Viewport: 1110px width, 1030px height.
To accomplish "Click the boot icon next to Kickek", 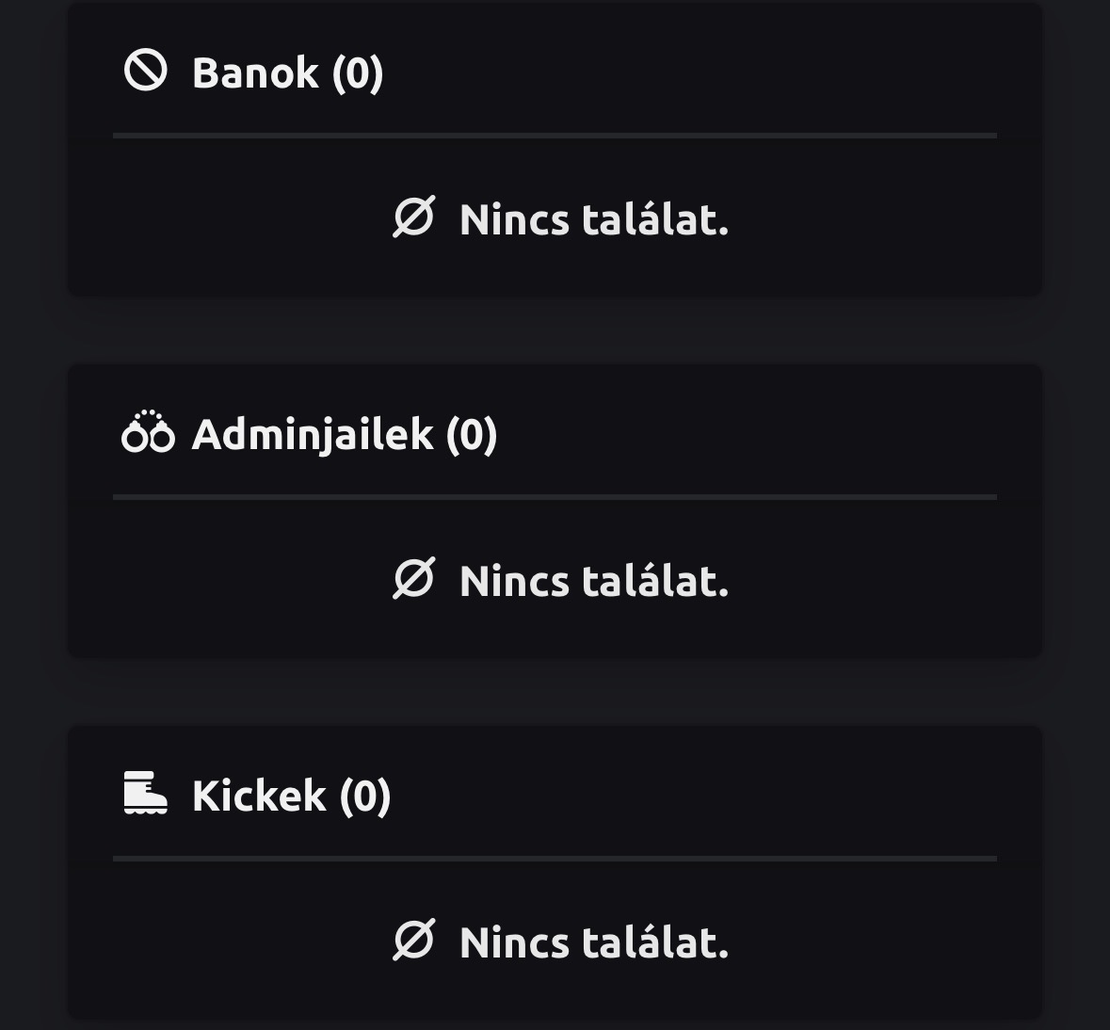I will pos(145,793).
